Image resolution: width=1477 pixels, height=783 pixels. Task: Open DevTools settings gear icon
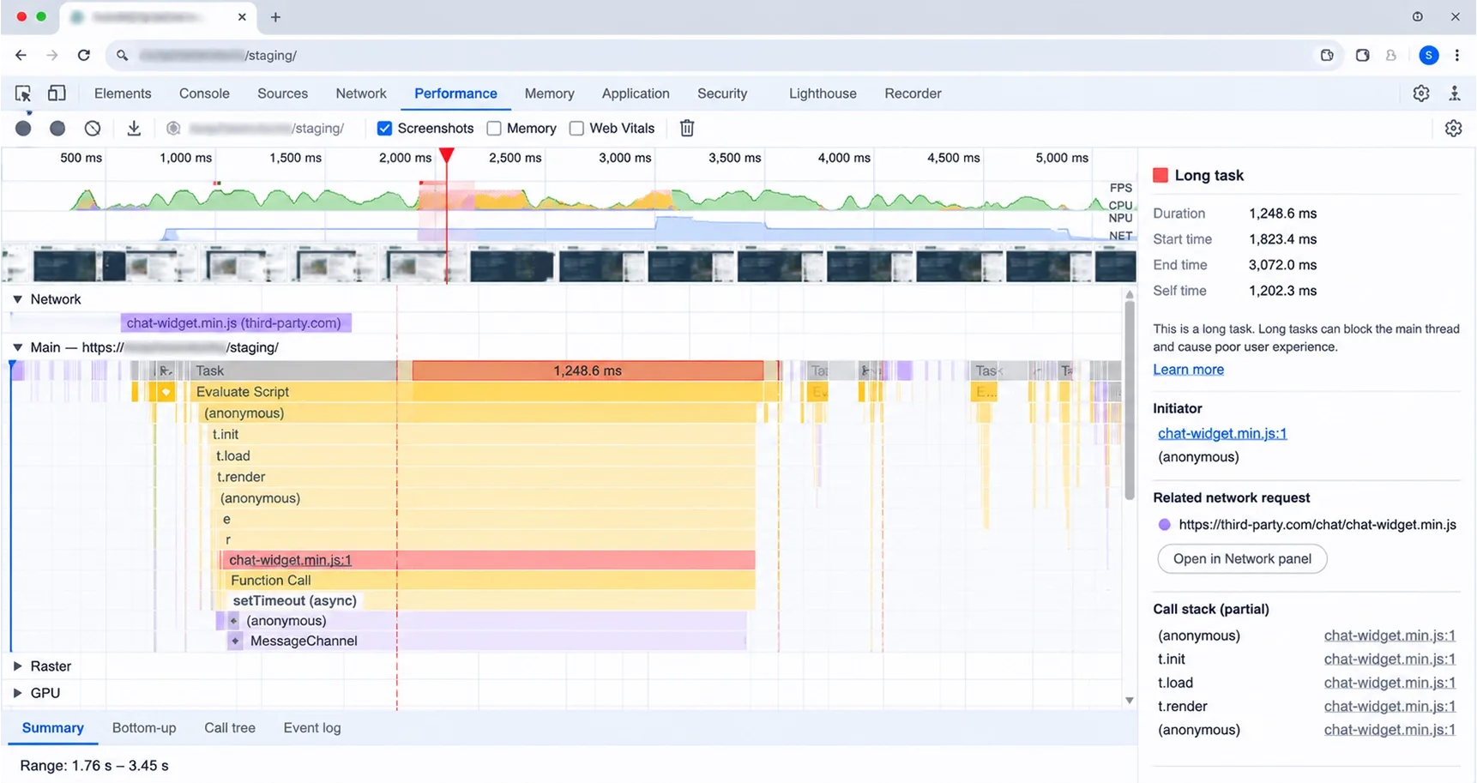(x=1421, y=93)
